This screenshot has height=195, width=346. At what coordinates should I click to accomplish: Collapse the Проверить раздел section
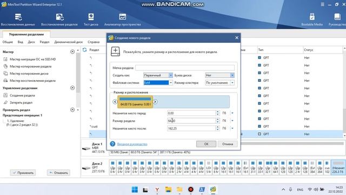[72, 110]
